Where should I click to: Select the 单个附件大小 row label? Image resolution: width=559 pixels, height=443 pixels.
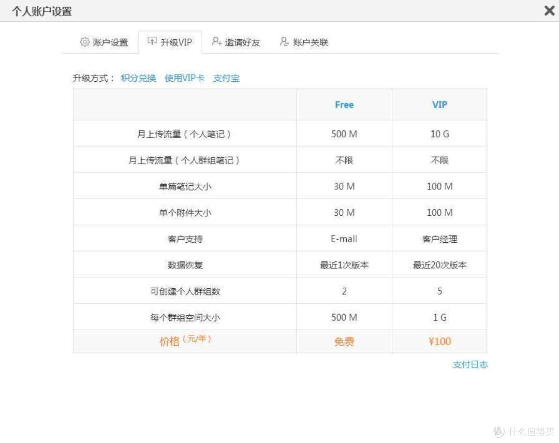[x=185, y=213]
